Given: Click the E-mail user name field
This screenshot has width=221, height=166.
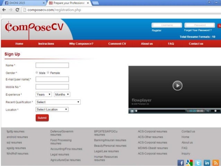Looking at the screenshot, I should click(52, 79).
